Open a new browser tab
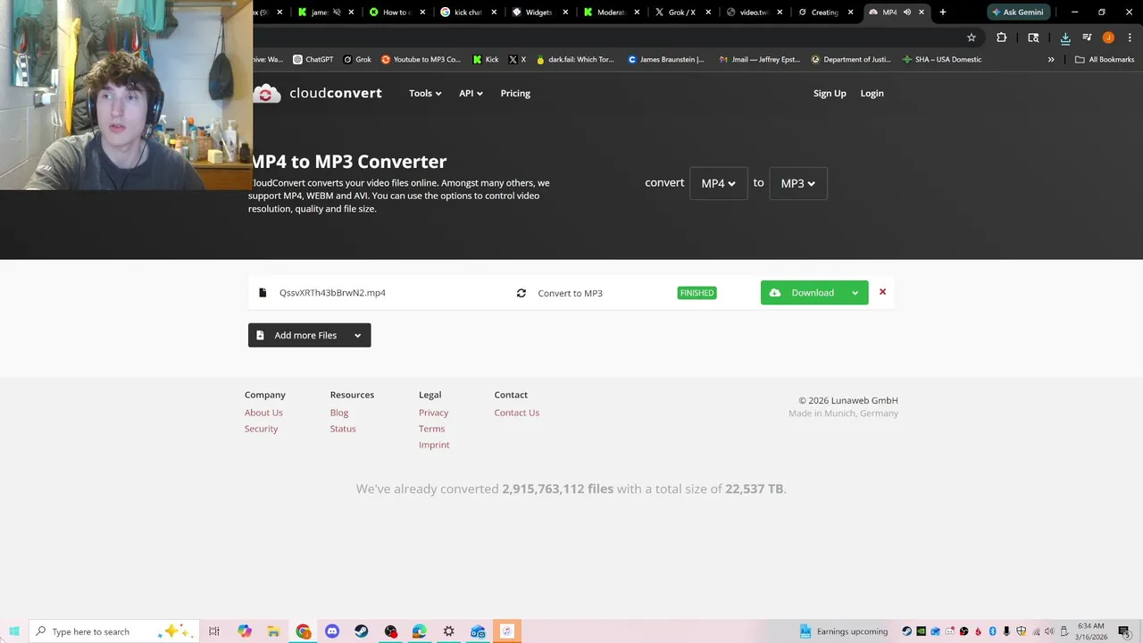 pos(943,13)
